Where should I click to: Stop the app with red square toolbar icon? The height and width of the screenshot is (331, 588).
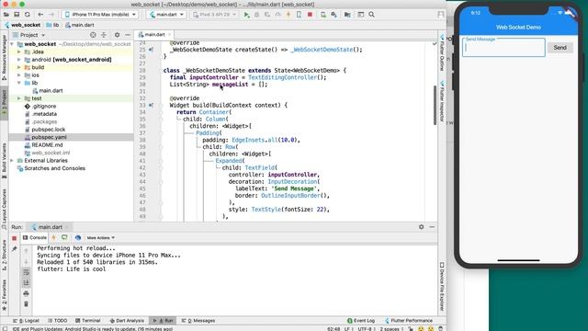click(310, 15)
